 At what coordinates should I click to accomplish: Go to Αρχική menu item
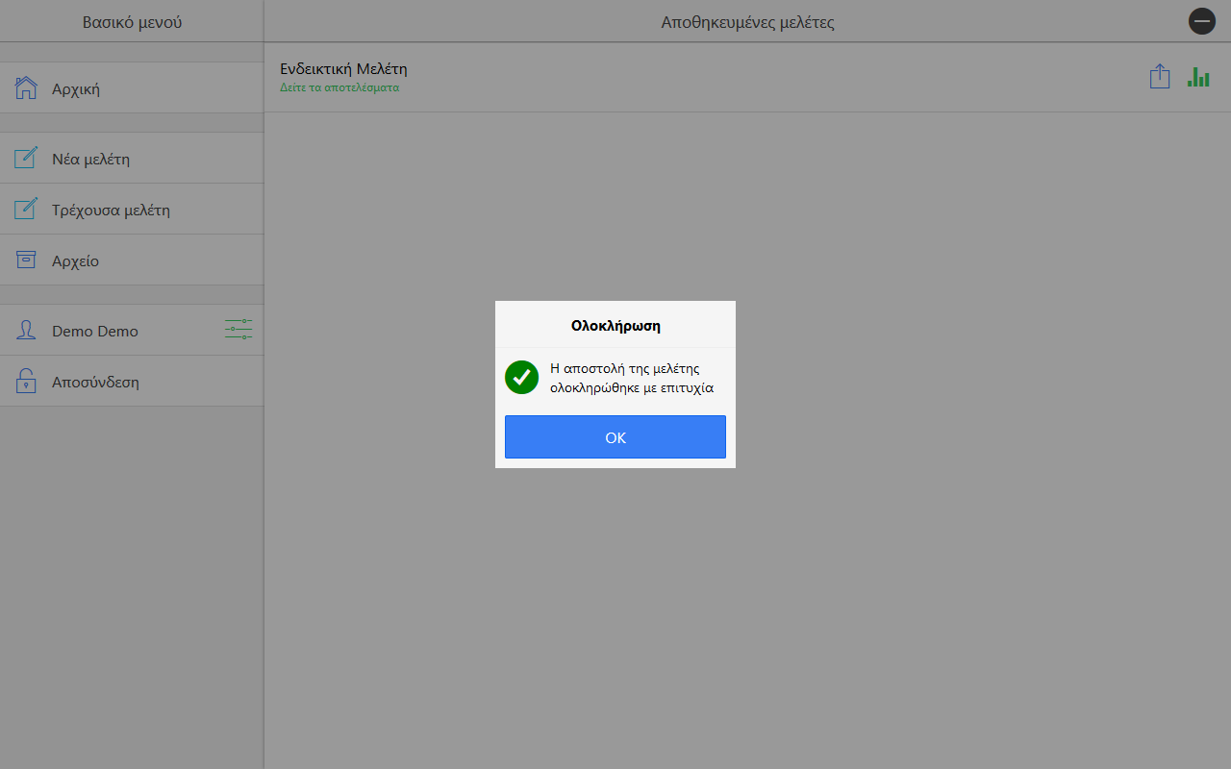(132, 88)
